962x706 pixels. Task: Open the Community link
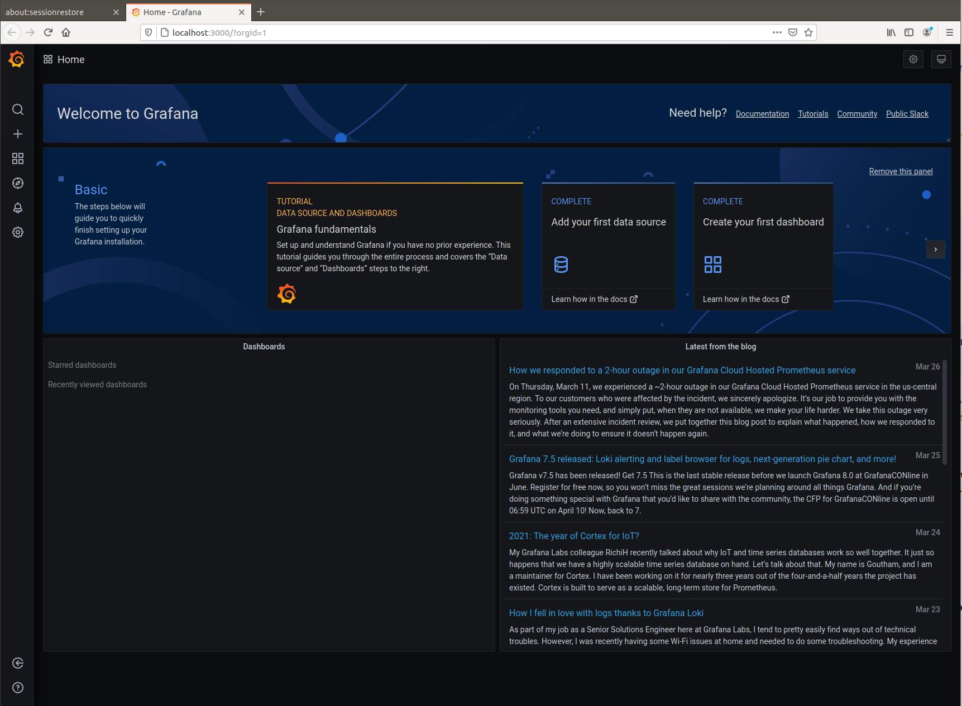[857, 114]
